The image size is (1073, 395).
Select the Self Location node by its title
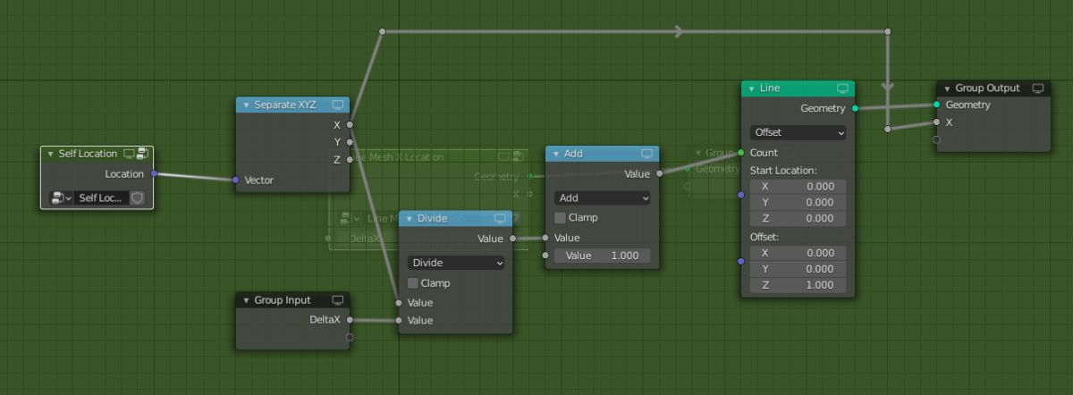[88, 154]
